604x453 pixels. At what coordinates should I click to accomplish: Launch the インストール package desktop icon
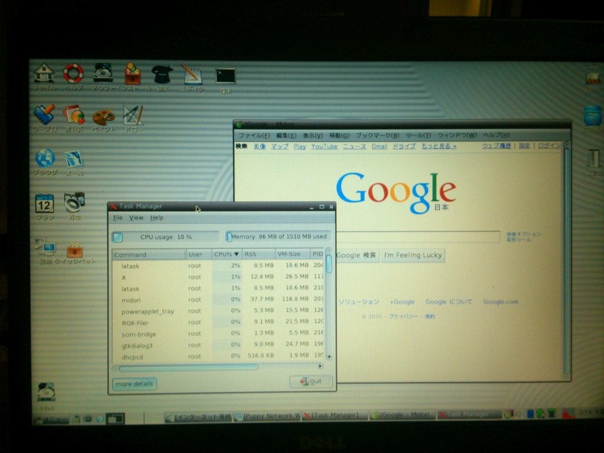[132, 74]
